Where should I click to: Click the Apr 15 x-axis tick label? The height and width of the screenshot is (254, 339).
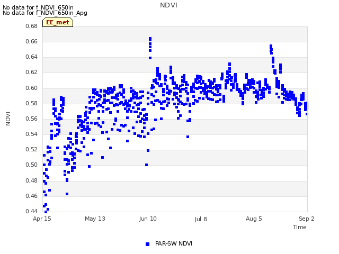[x=42, y=219]
